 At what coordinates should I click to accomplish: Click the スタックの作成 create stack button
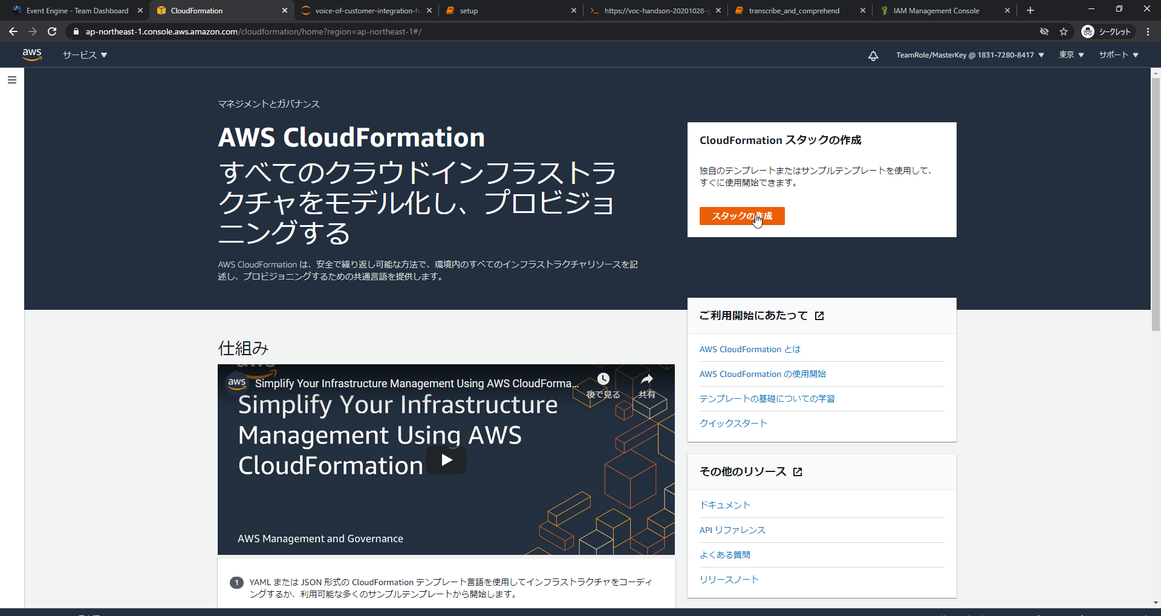[x=742, y=216]
